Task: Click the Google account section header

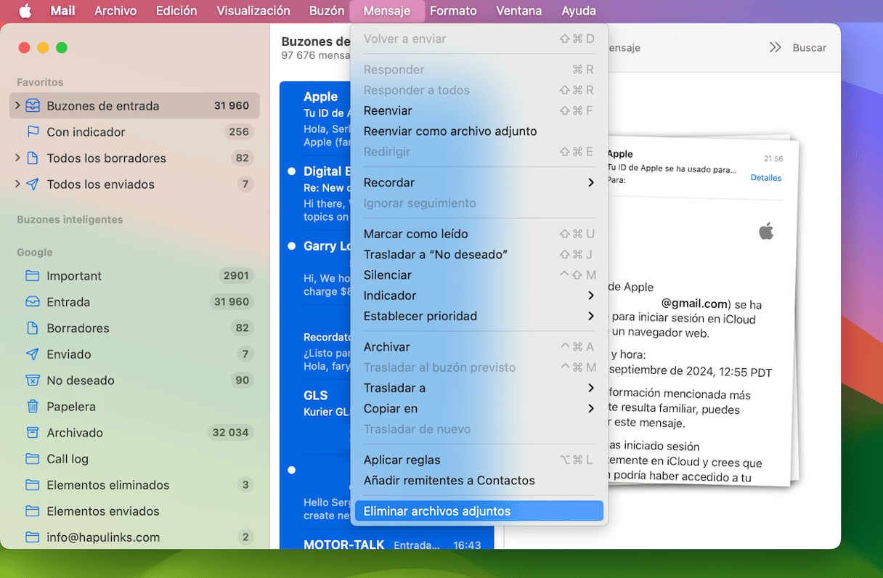Action: coord(35,252)
